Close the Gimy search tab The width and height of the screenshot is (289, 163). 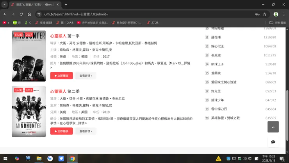58,4
